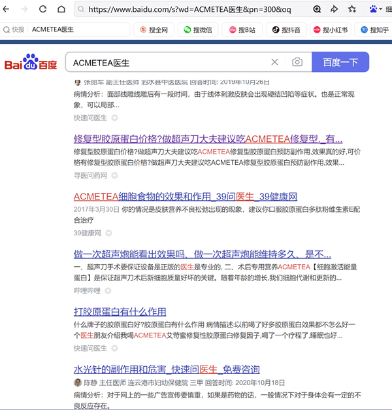Click the 39健康网 source label
Viewport: 392px width, 410px height.
pyautogui.click(x=88, y=233)
